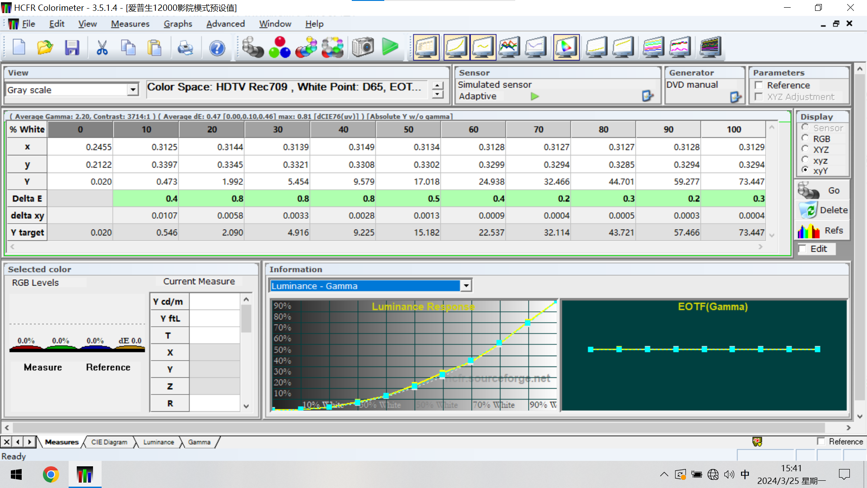Toggle the CIE diagram monitor icon

pos(566,47)
